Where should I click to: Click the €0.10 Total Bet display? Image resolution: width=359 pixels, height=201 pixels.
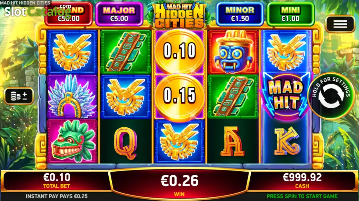pyautogui.click(x=57, y=181)
